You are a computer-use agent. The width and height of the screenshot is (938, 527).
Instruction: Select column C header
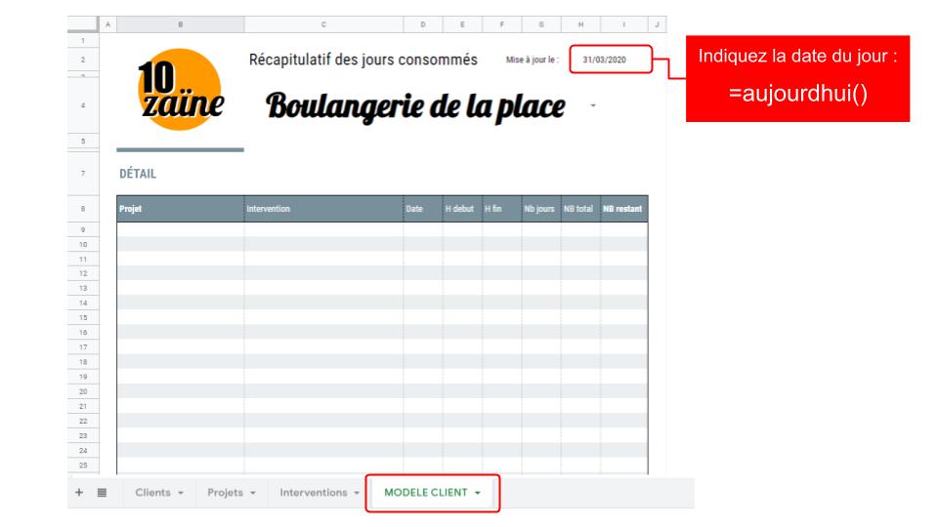click(323, 24)
